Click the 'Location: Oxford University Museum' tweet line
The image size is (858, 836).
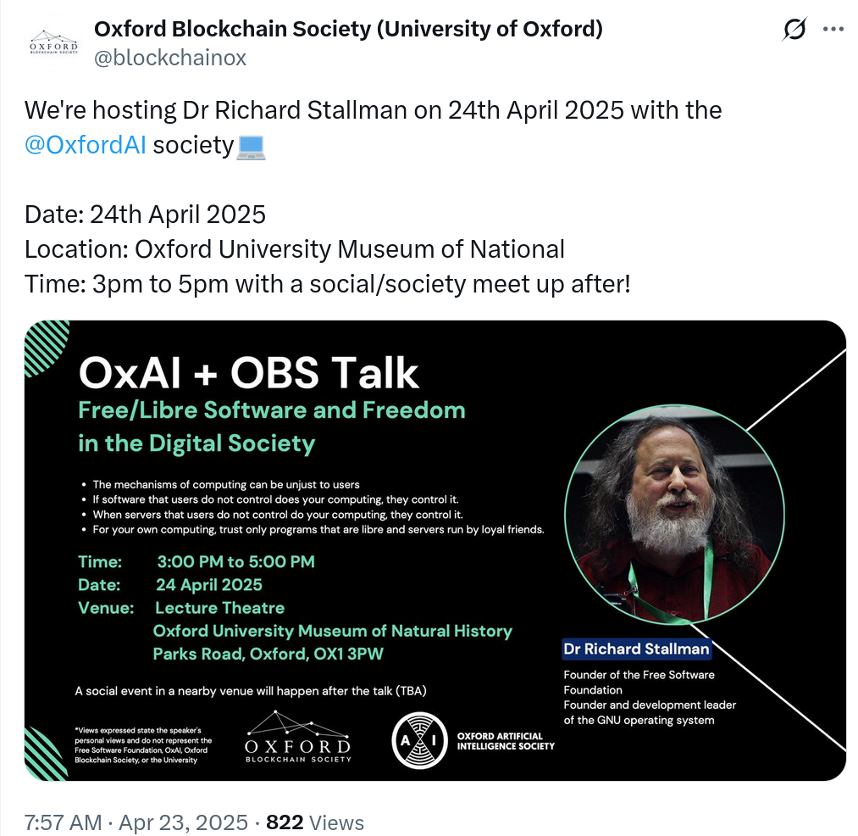pos(295,249)
